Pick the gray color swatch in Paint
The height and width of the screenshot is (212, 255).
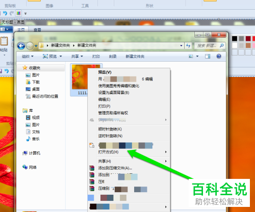[x=241, y=39]
